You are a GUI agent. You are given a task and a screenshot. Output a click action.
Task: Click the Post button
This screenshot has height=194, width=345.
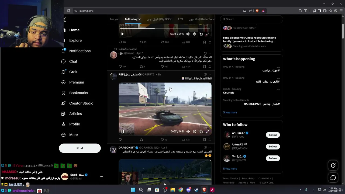80,148
